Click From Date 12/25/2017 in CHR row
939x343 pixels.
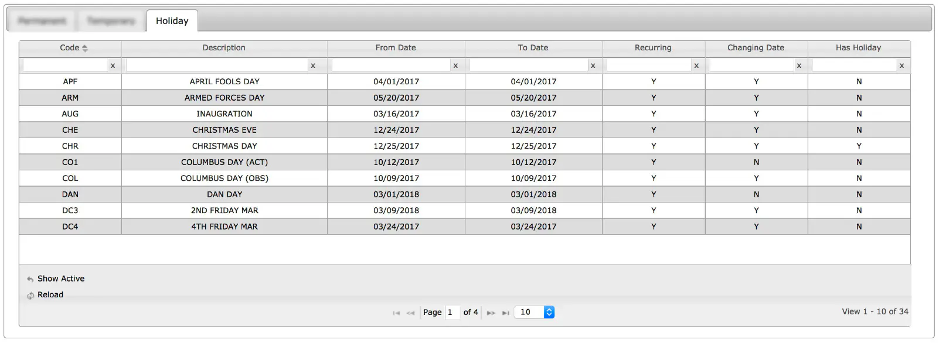(396, 146)
